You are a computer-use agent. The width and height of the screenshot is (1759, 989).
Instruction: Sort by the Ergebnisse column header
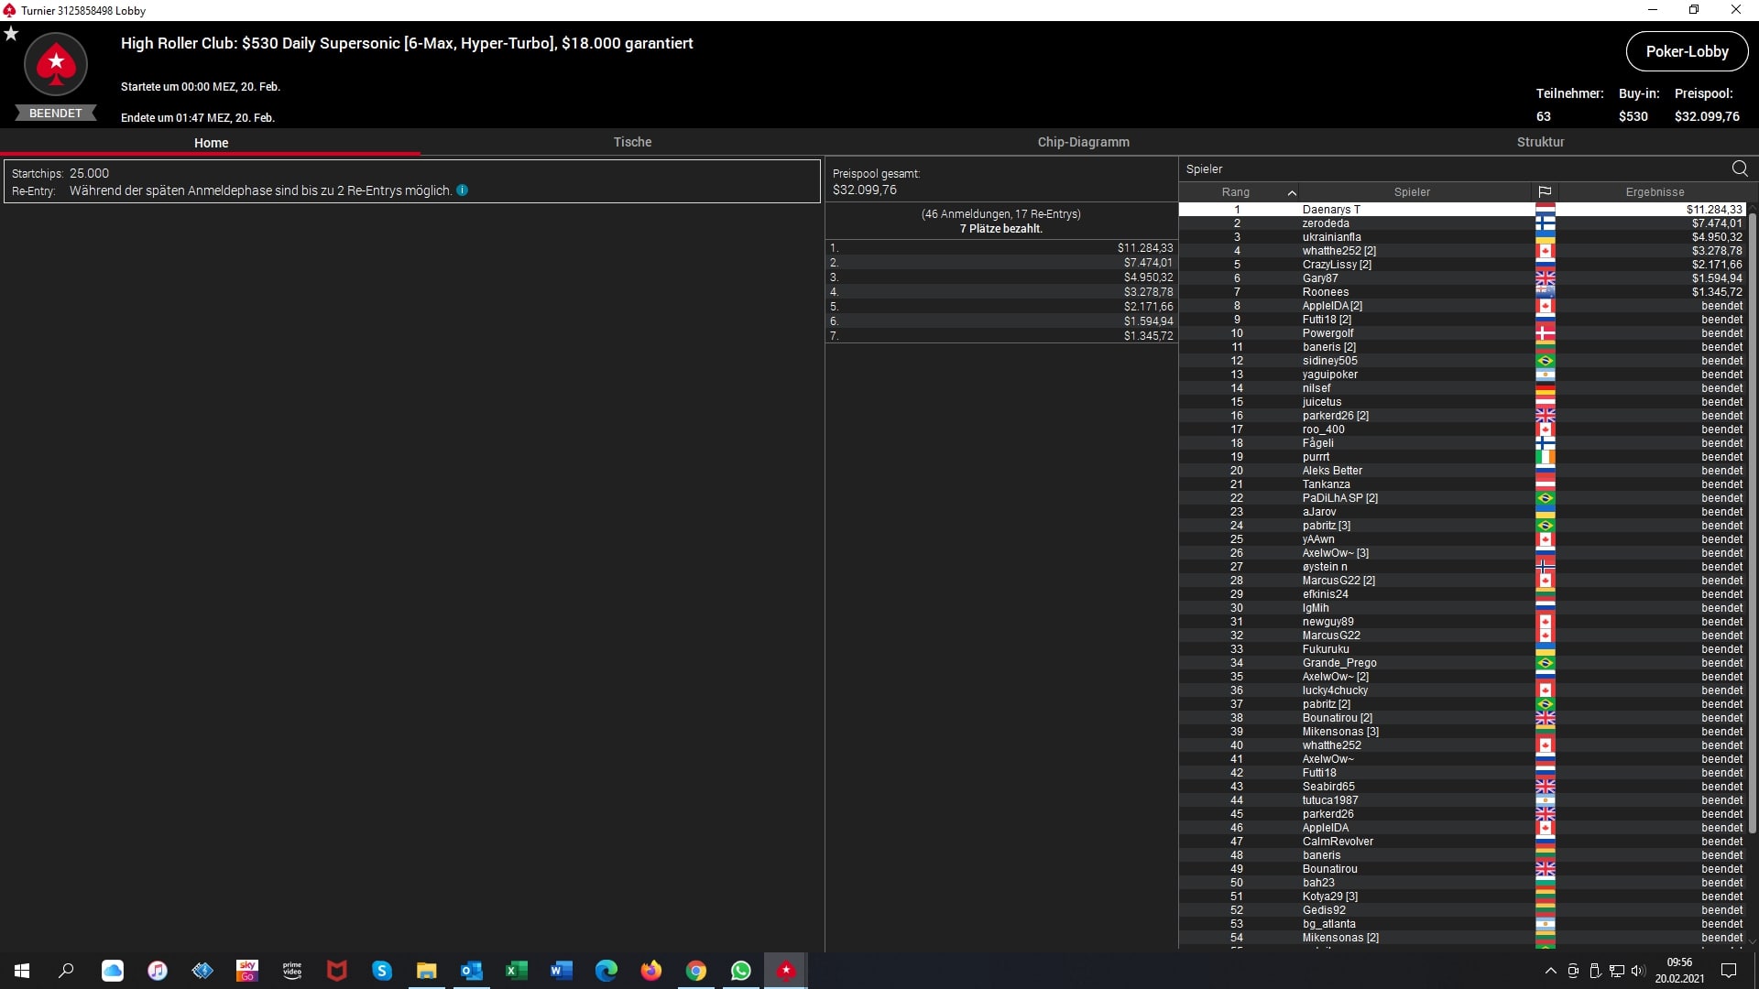[1655, 192]
